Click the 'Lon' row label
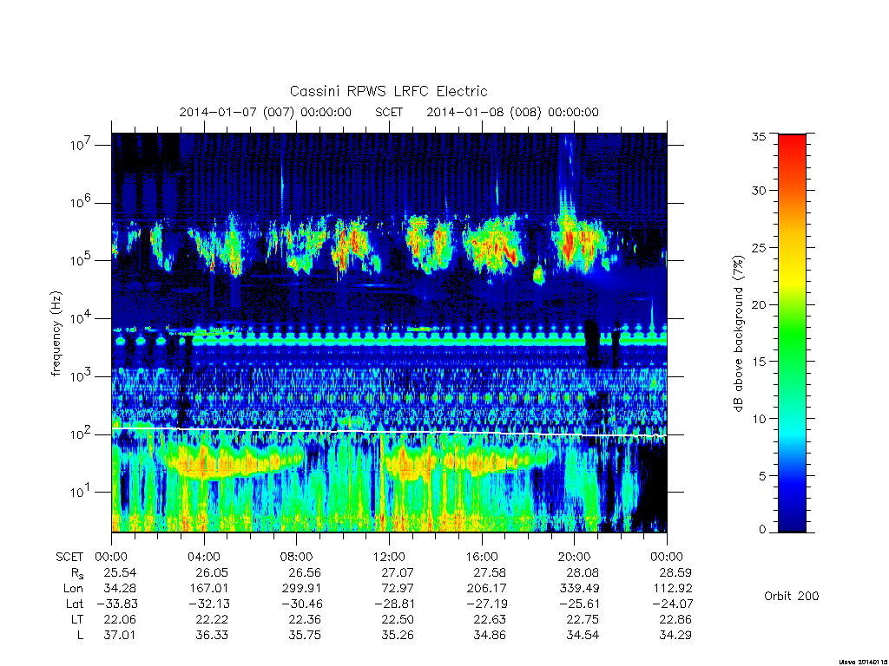This screenshot has width=889, height=666. [73, 589]
